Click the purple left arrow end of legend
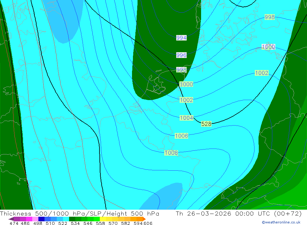This screenshot has width=307, height=225. [11, 219]
